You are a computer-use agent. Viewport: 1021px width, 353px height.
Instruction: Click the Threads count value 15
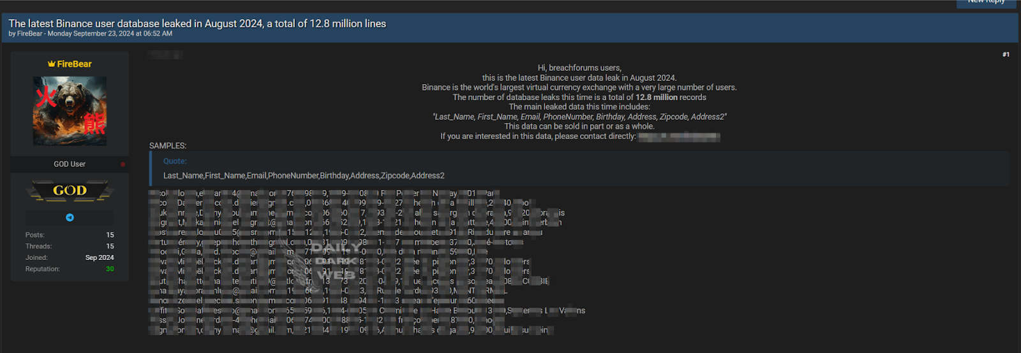[x=110, y=247]
